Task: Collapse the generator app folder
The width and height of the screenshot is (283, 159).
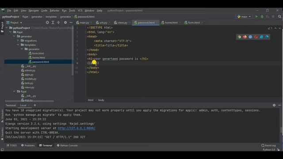Action: tap(14, 36)
